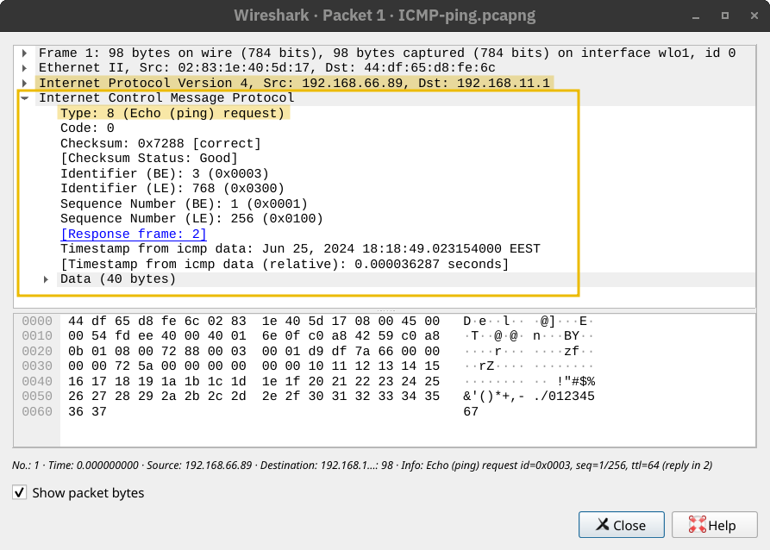Select the Type: 8 Echo request field
The width and height of the screenshot is (770, 550).
pos(172,113)
